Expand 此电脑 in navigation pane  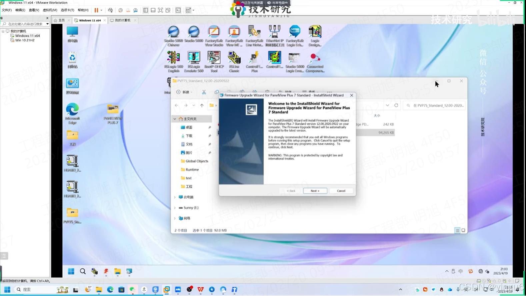pyautogui.click(x=175, y=197)
